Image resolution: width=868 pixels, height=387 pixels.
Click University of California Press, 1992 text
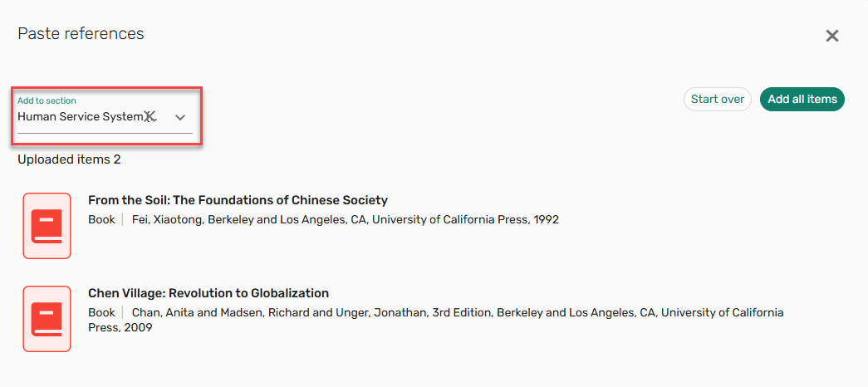point(465,220)
